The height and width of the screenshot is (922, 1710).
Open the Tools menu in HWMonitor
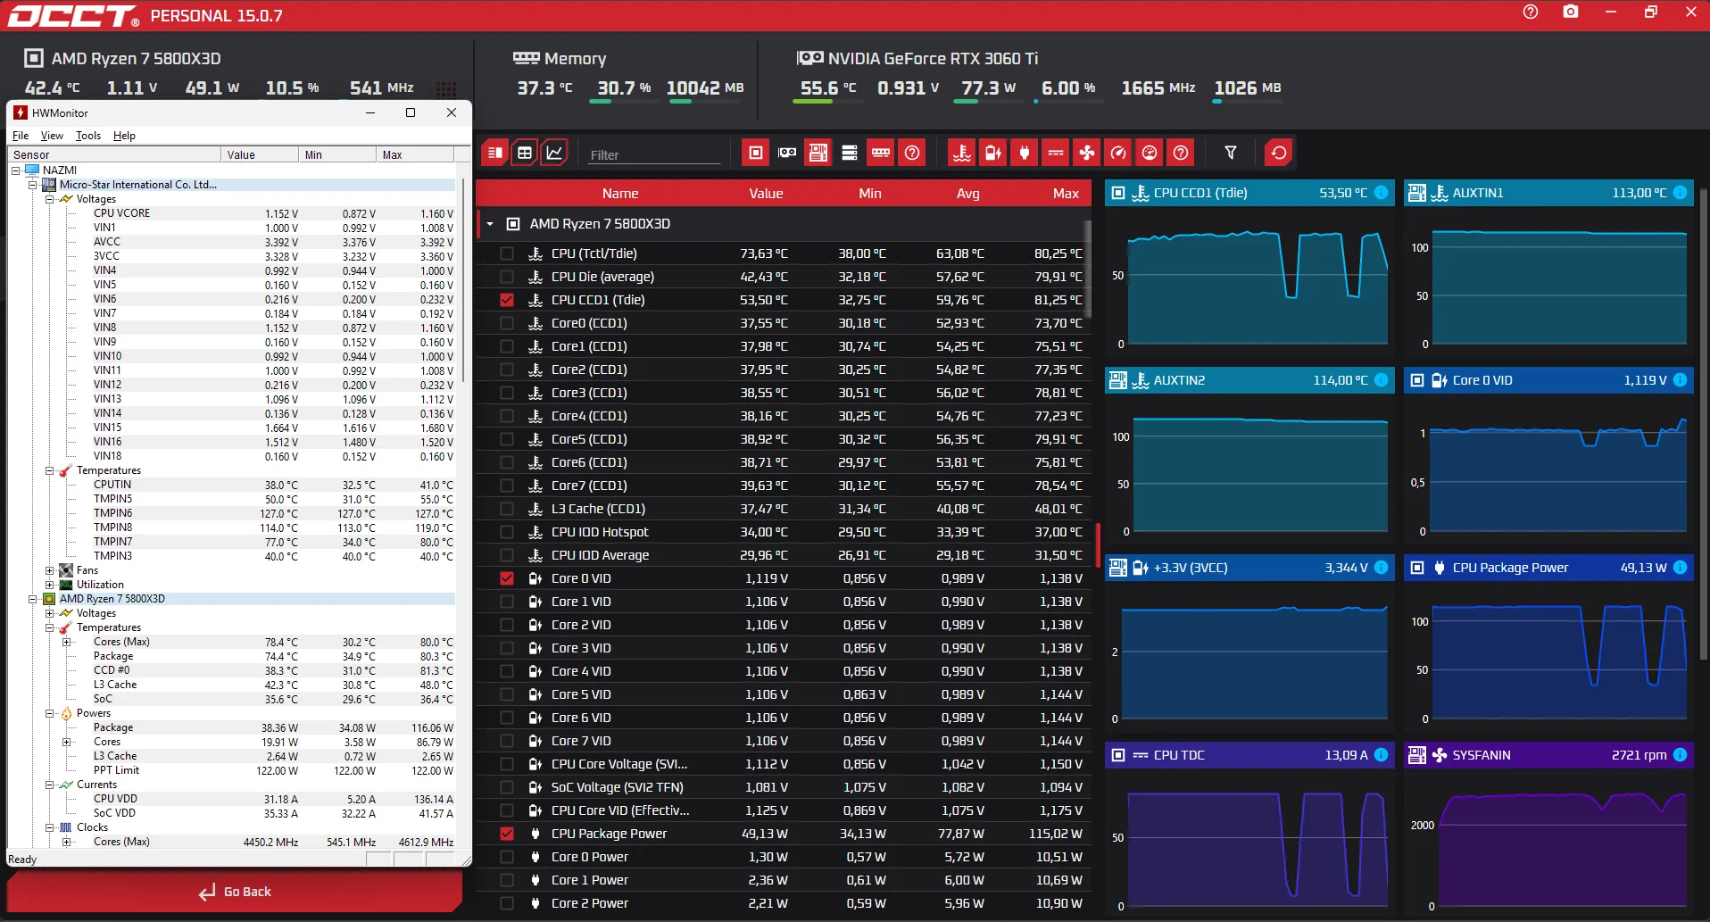coord(88,136)
